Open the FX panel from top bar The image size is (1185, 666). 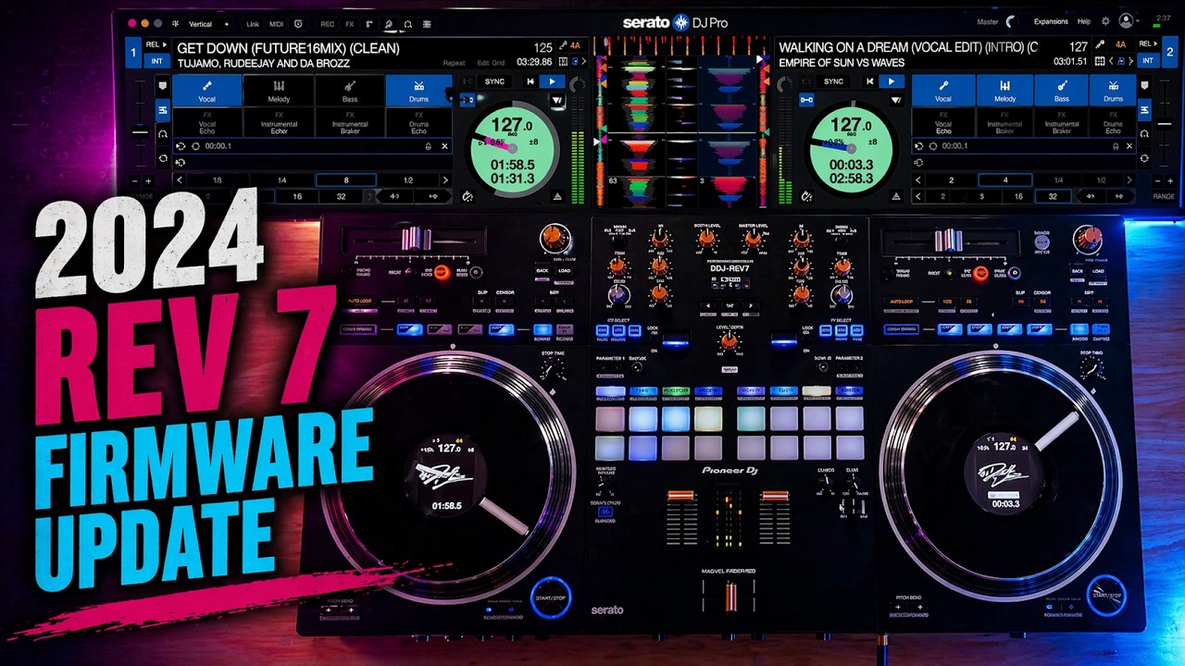coord(349,23)
